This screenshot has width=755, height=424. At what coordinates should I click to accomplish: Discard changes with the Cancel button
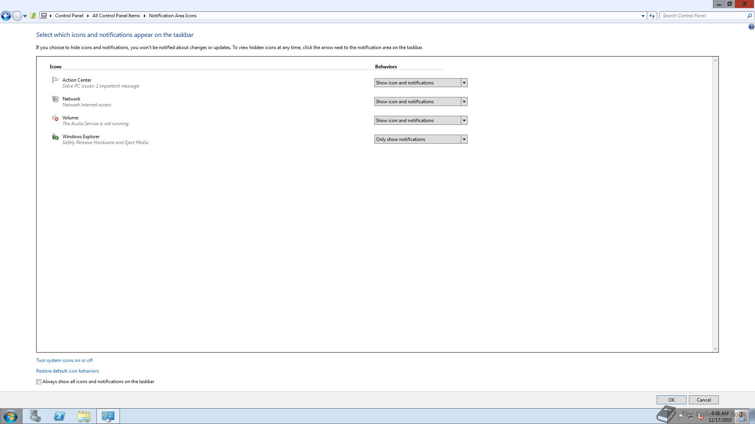pyautogui.click(x=704, y=400)
